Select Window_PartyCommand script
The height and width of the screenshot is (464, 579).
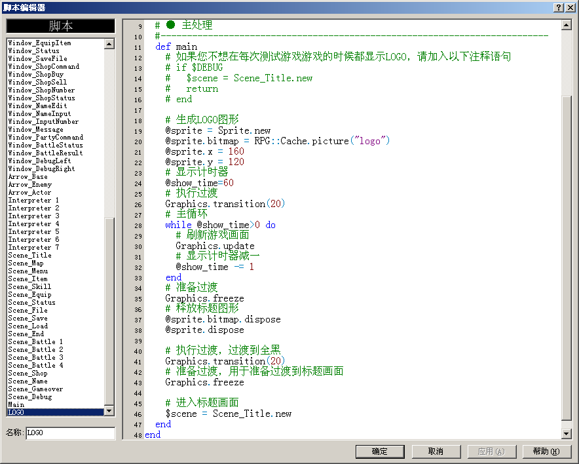click(56, 137)
